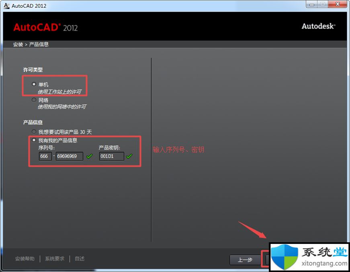
Task: Click the green checkmark beside serial number
Action: click(x=89, y=156)
